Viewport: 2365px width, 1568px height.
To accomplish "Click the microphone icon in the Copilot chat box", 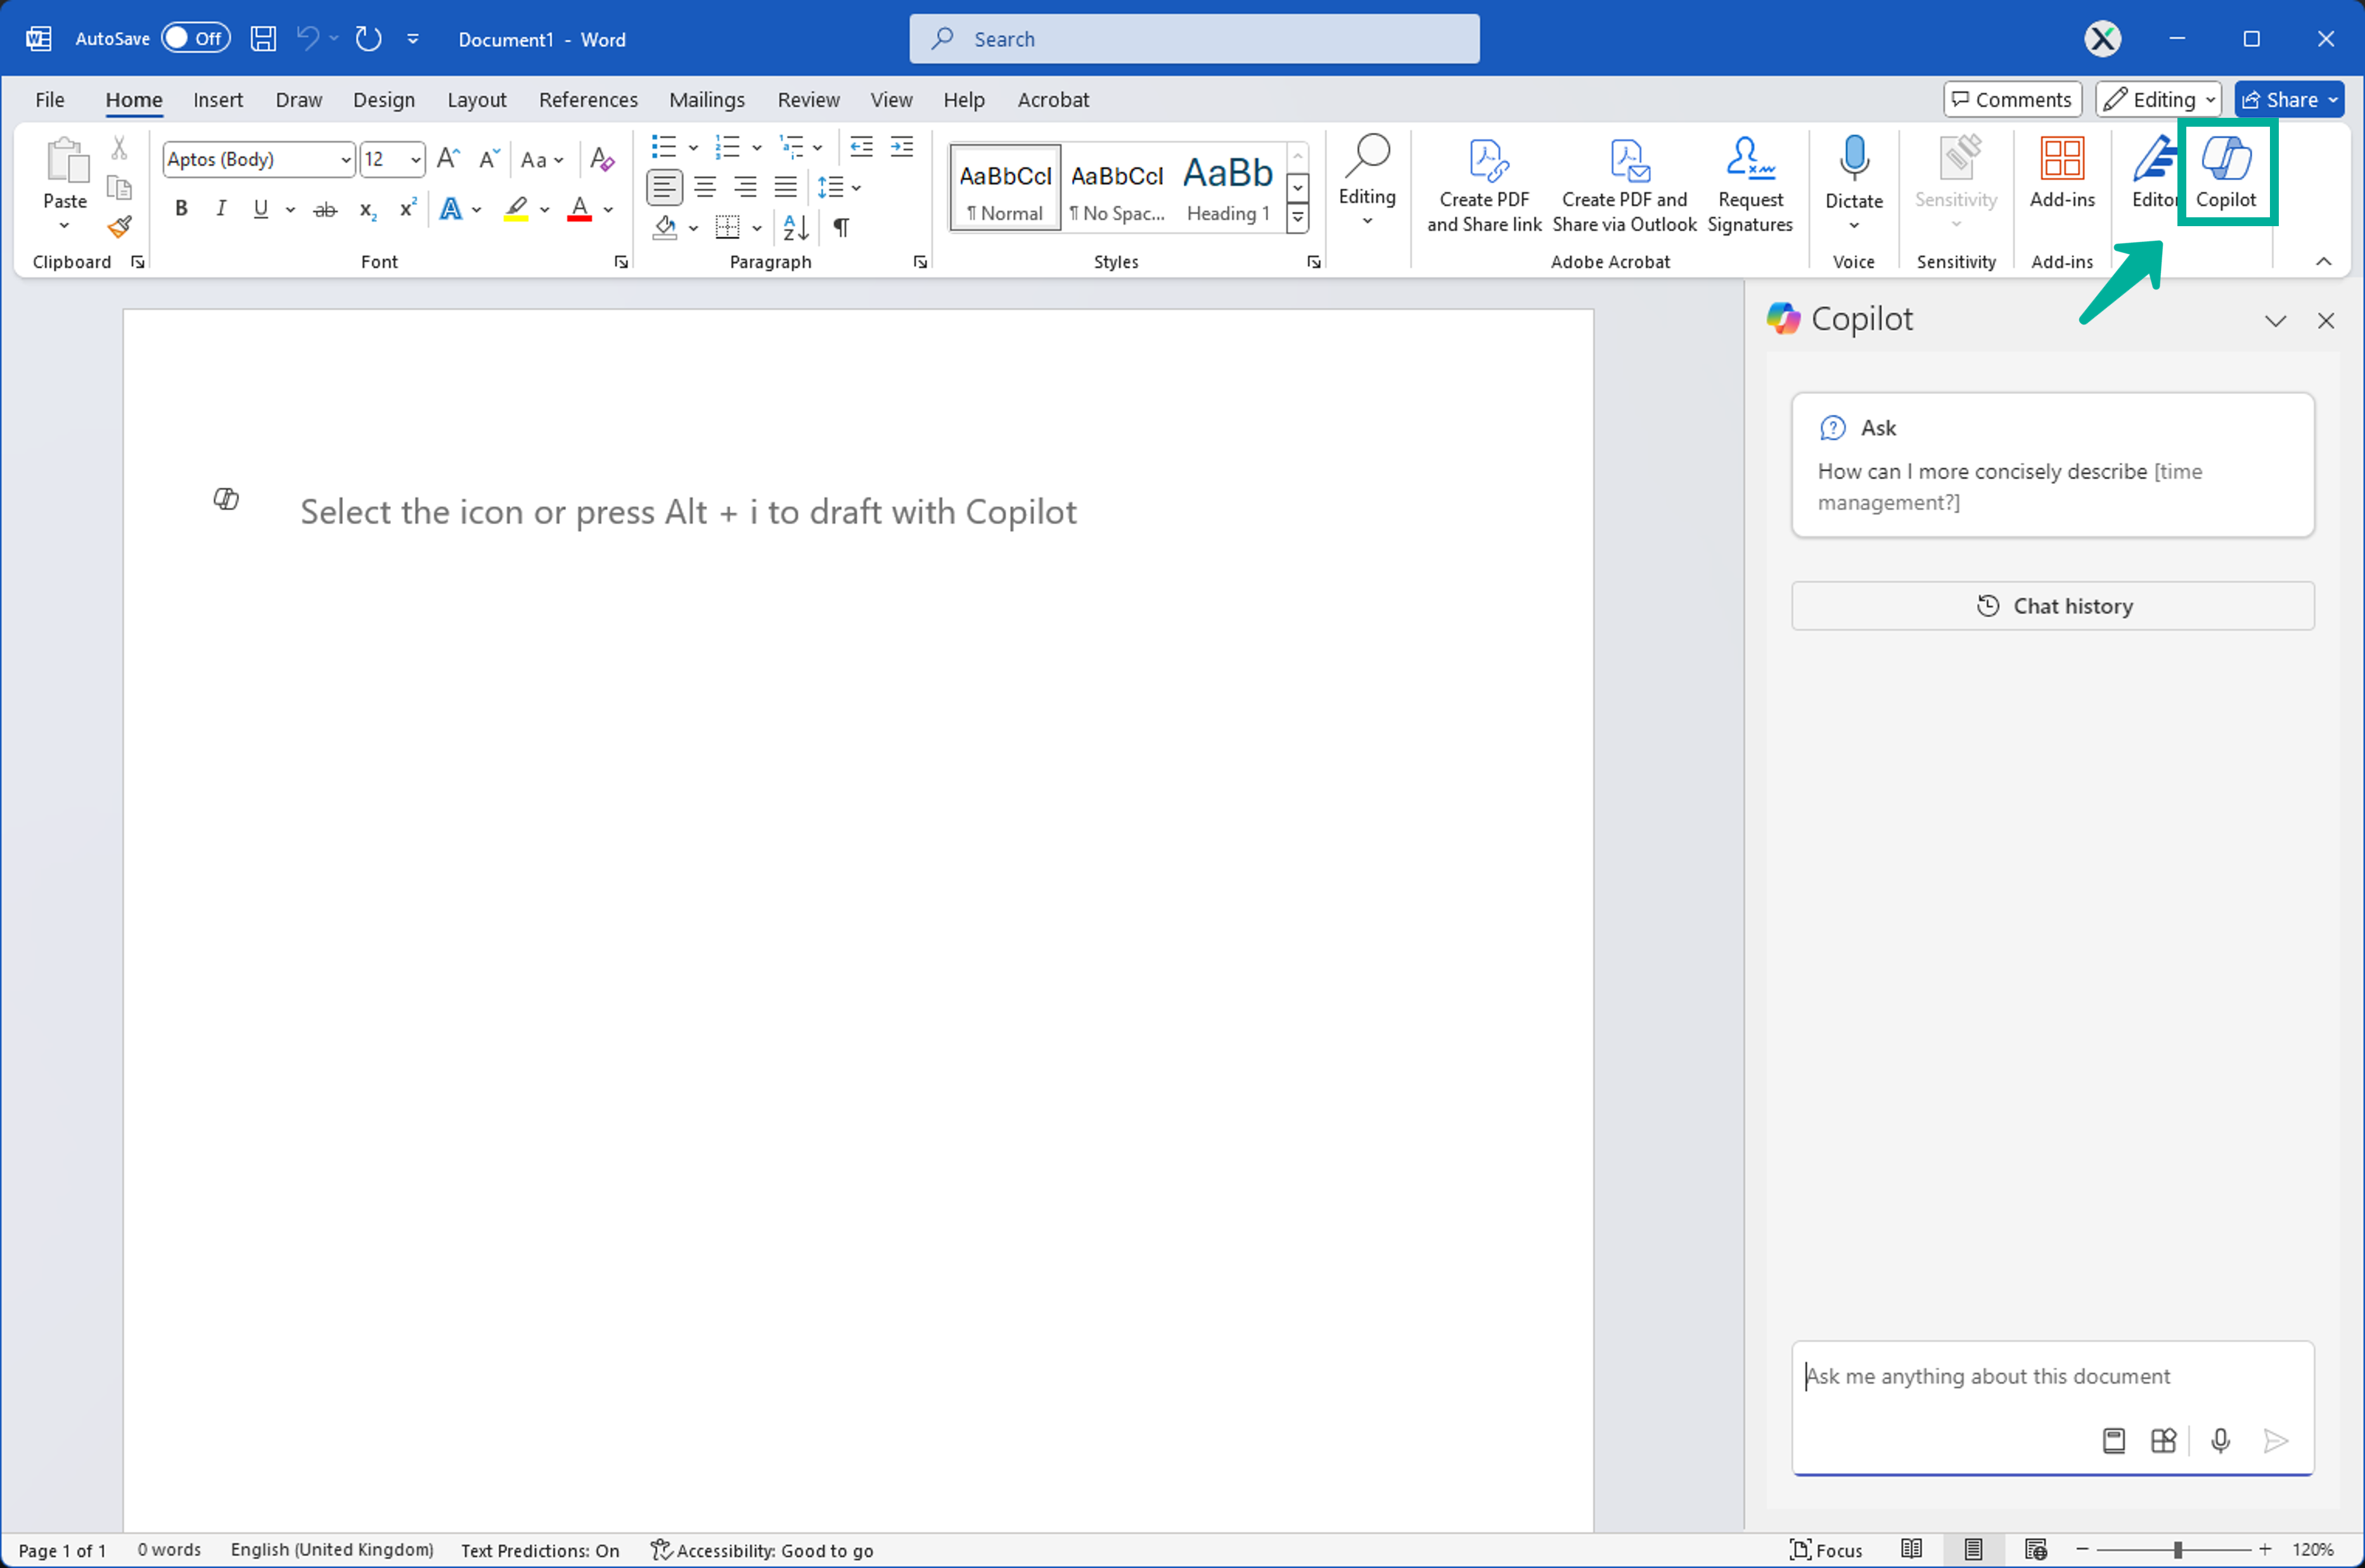I will coord(2220,1440).
